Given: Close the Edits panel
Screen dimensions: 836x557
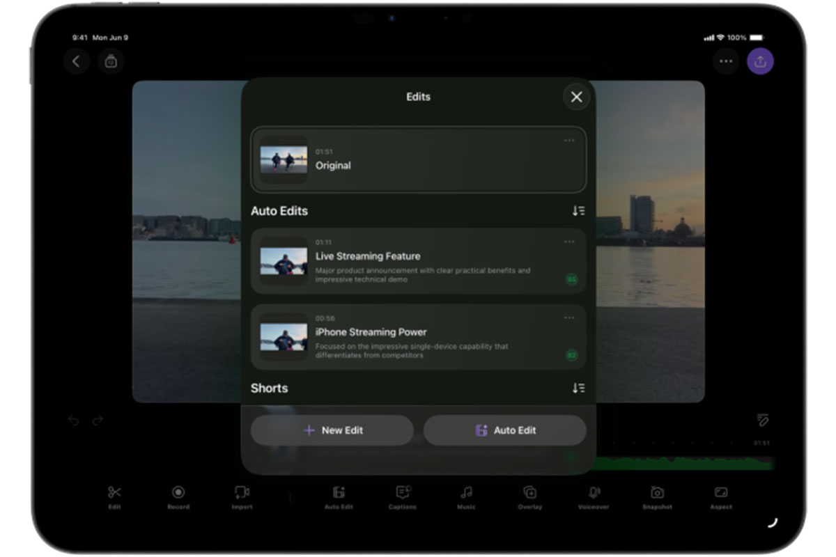Looking at the screenshot, I should tap(576, 97).
